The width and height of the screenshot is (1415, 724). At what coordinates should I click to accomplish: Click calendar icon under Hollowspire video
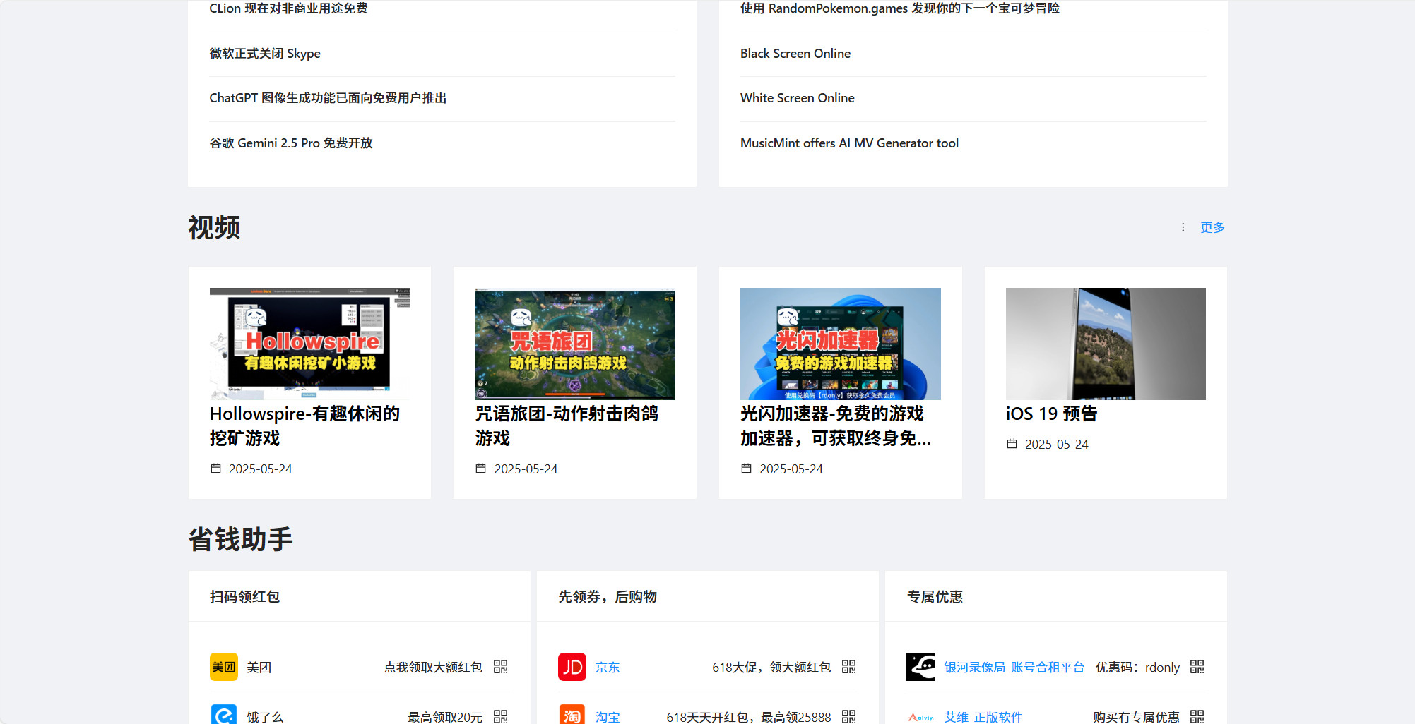coord(216,469)
